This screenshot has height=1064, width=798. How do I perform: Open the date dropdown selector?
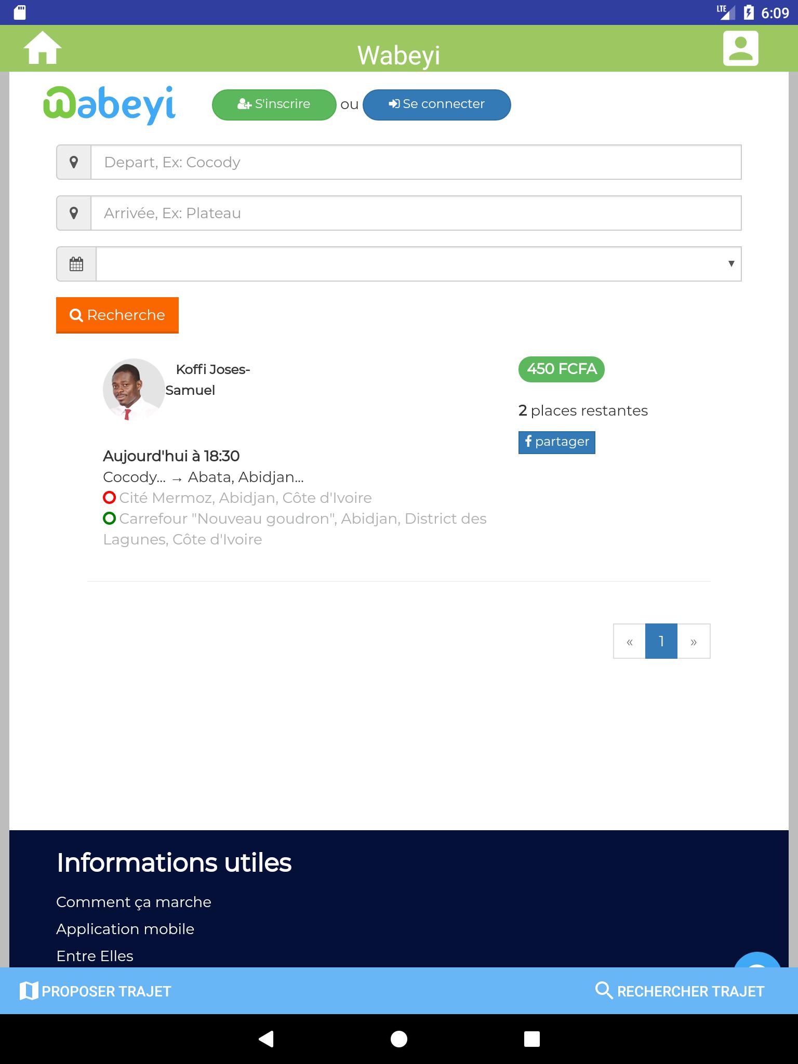419,264
